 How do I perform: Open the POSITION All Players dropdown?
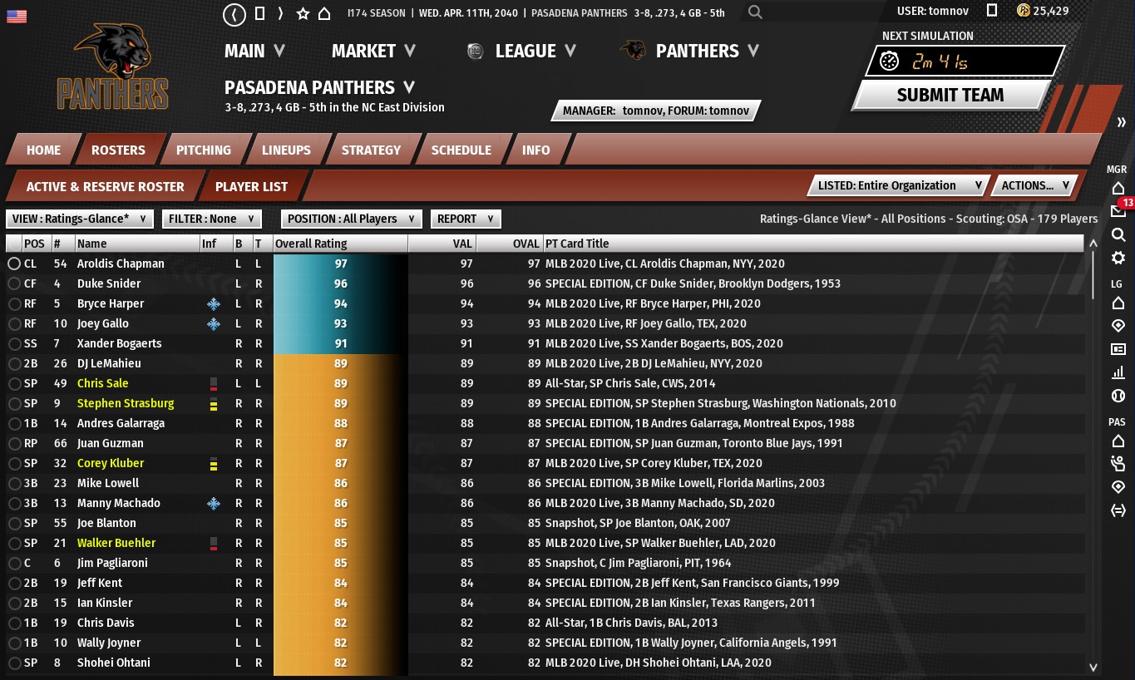coord(351,219)
